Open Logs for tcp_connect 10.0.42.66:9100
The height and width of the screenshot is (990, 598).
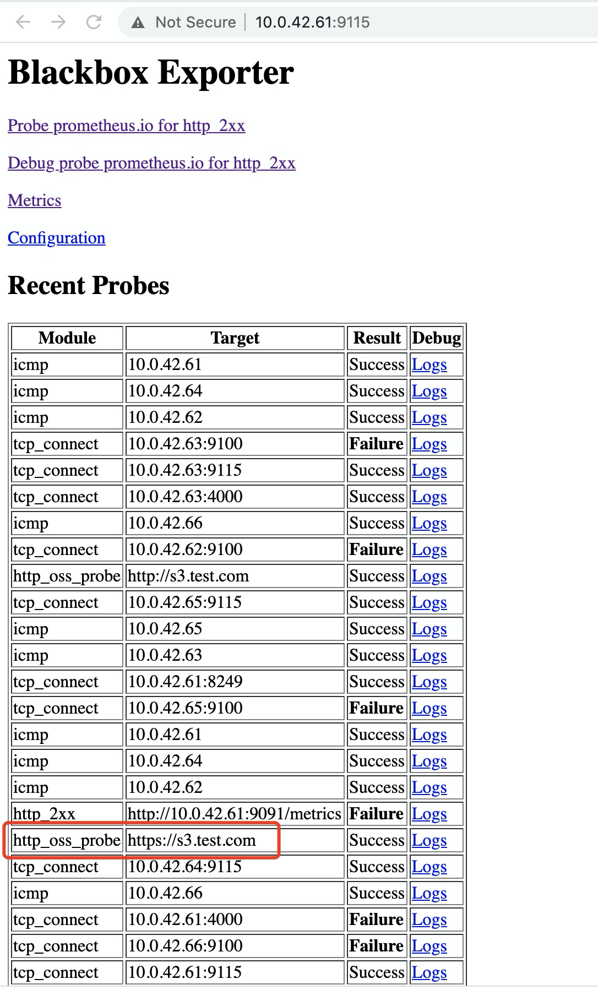tap(429, 946)
